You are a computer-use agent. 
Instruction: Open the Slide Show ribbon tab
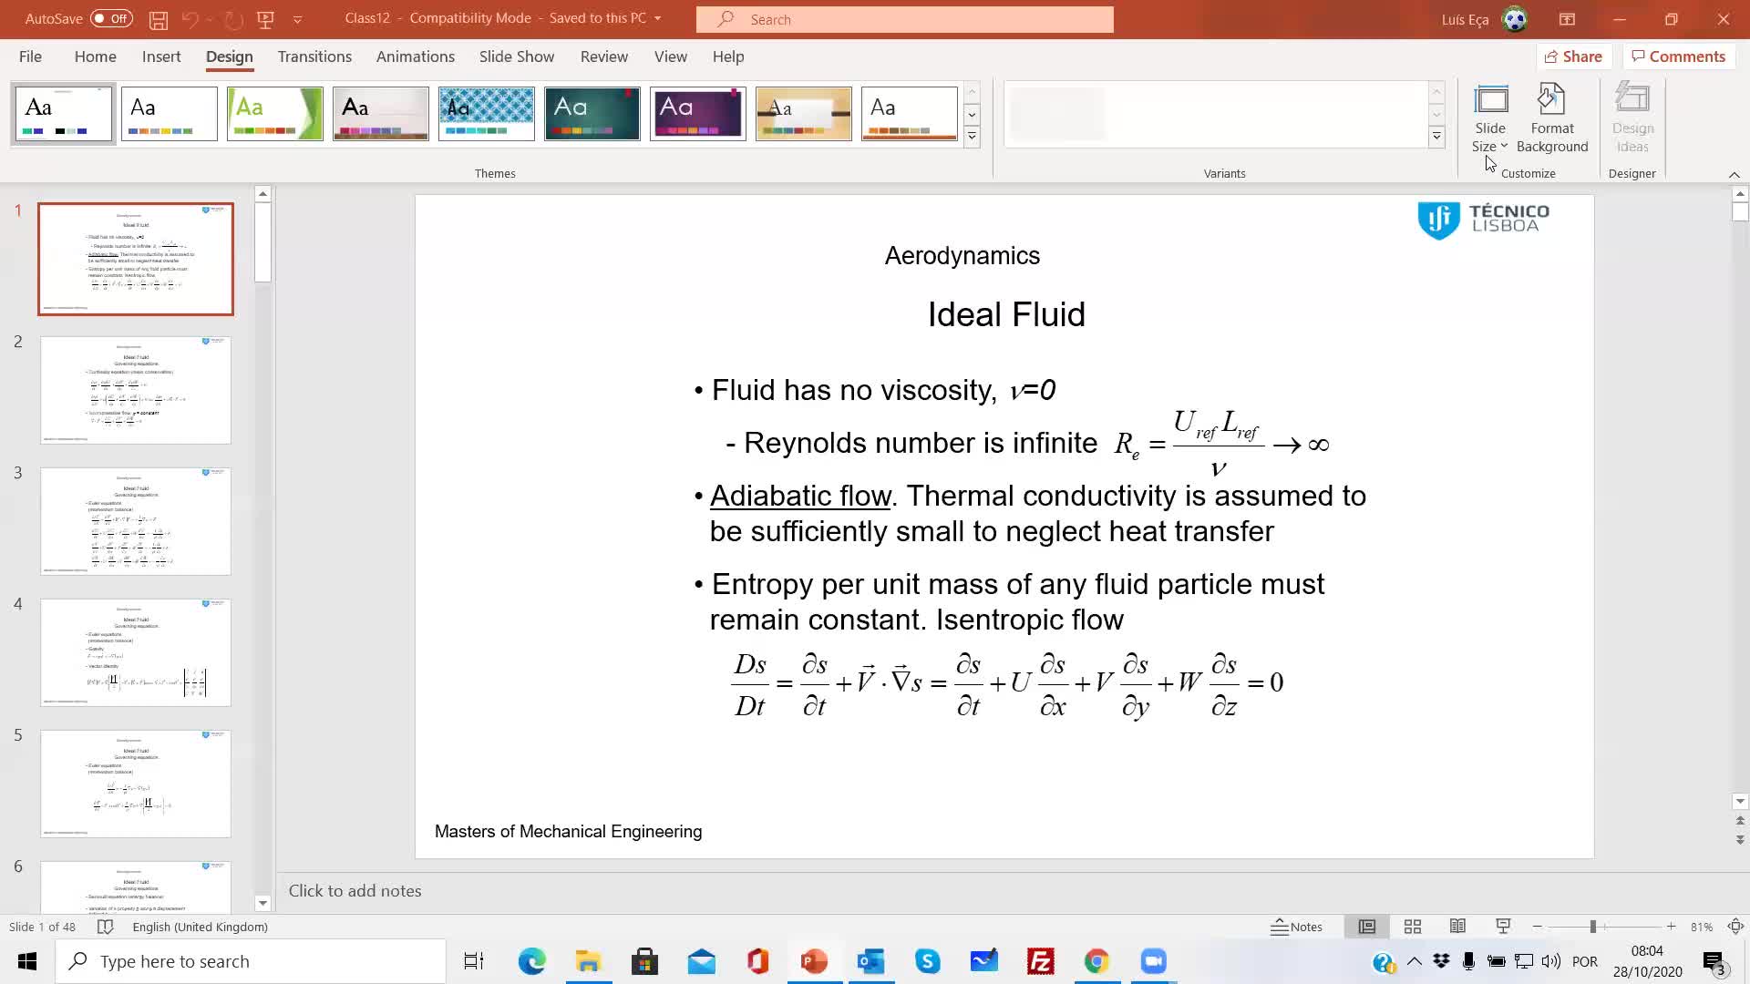[x=516, y=56]
